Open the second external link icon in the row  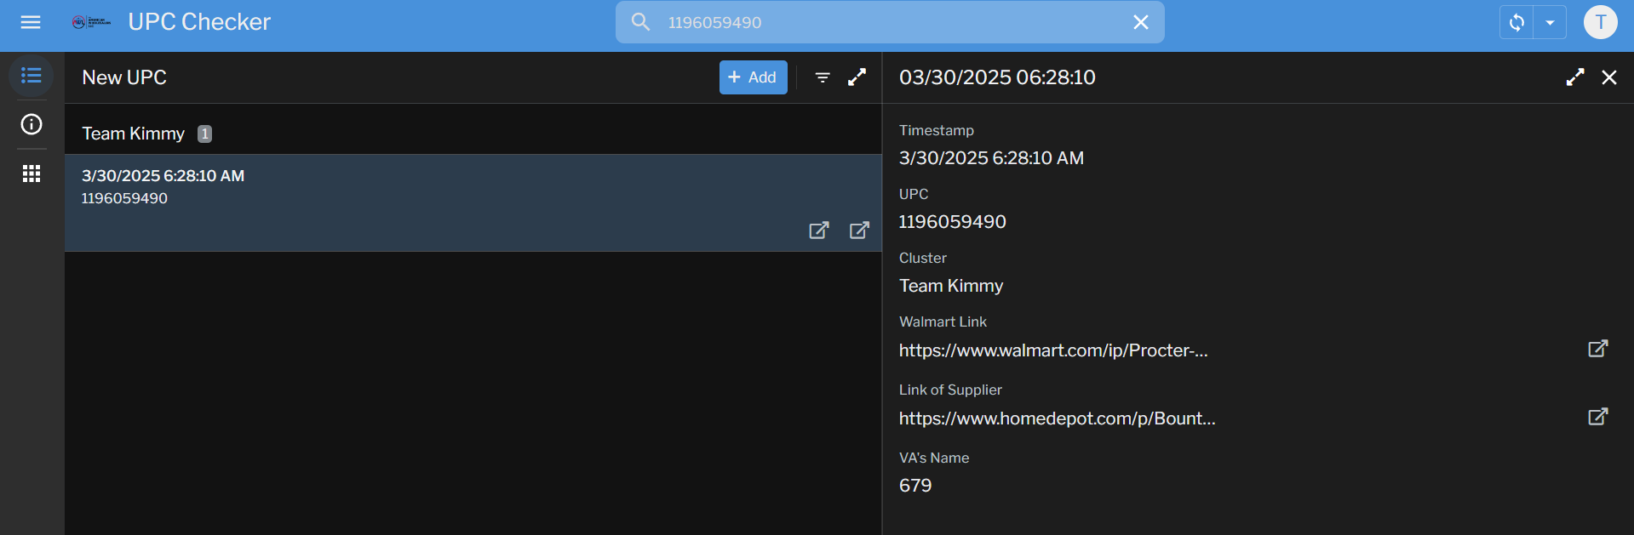point(859,231)
